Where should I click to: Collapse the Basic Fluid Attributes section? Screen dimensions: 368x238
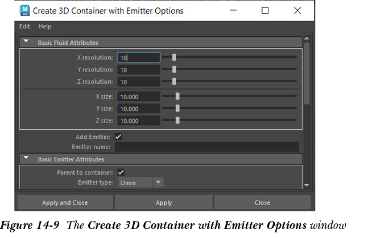point(26,42)
